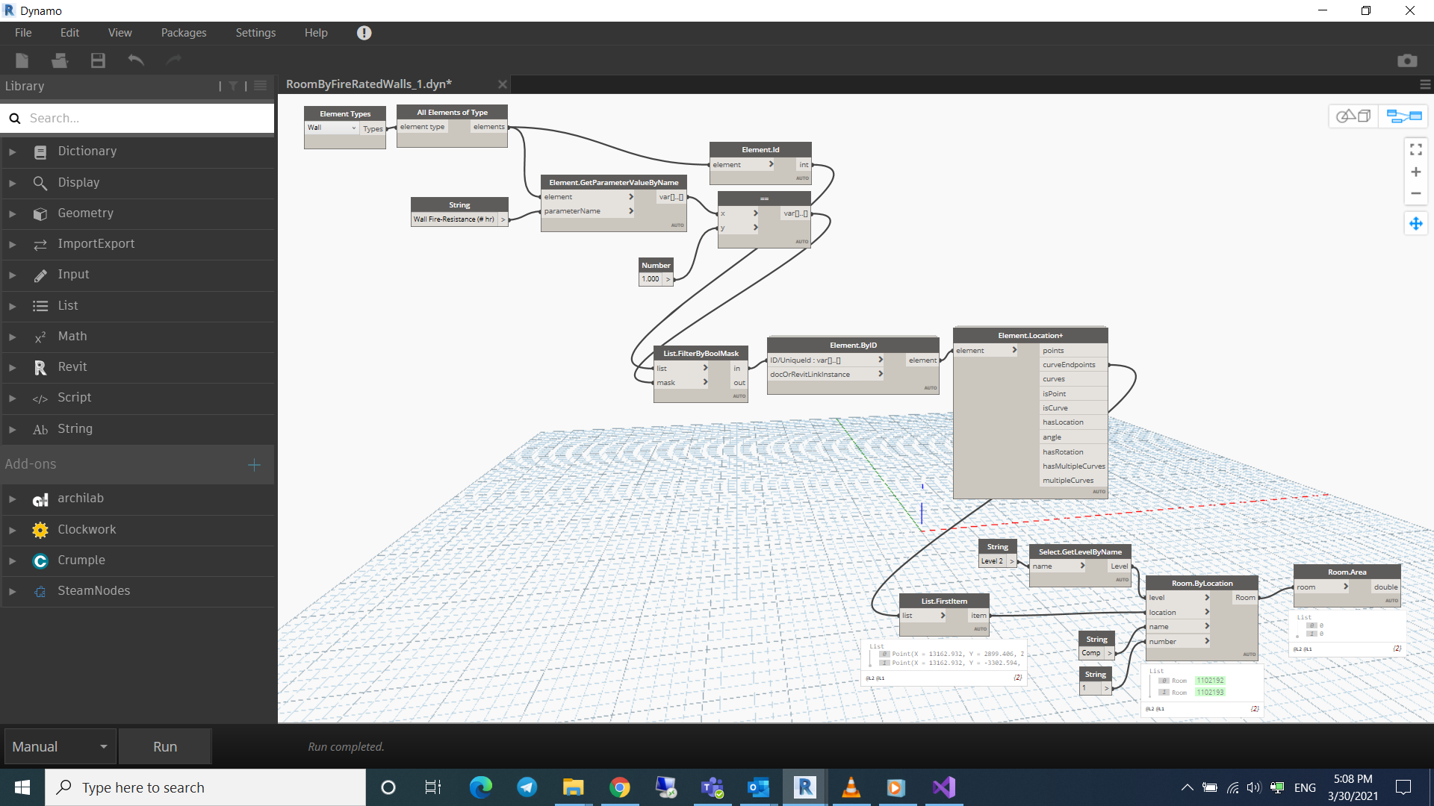Expand the SteamNodes add-on package
This screenshot has width=1434, height=806.
12,591
